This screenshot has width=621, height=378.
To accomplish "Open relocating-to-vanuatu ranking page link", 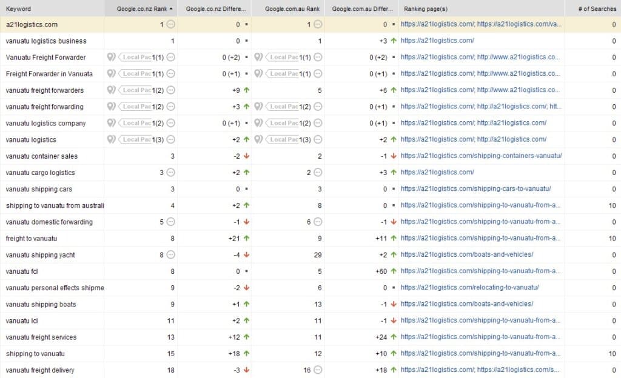I will tap(470, 288).
